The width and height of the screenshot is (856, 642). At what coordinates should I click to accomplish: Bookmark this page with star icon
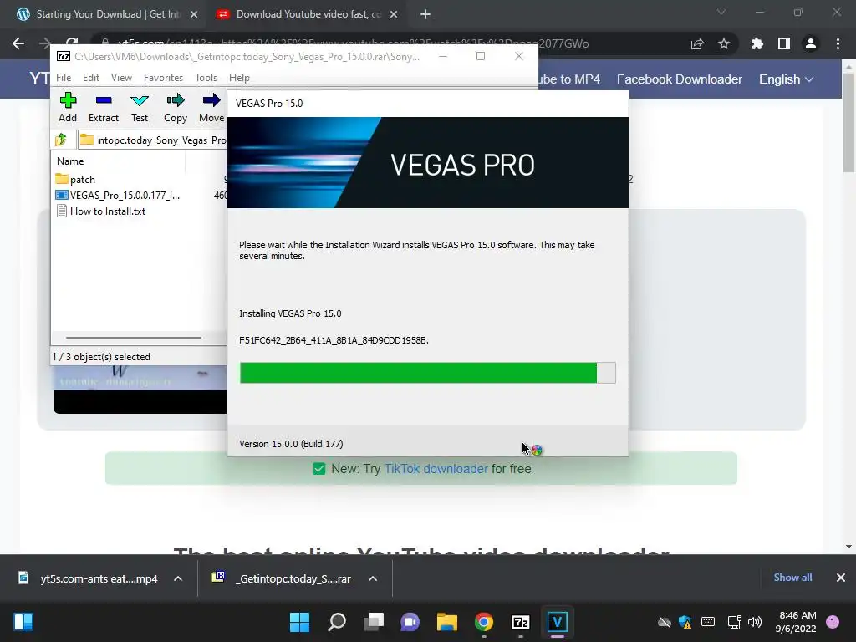pos(724,43)
